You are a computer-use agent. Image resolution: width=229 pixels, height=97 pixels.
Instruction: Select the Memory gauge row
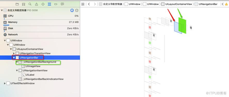[x=40, y=23]
